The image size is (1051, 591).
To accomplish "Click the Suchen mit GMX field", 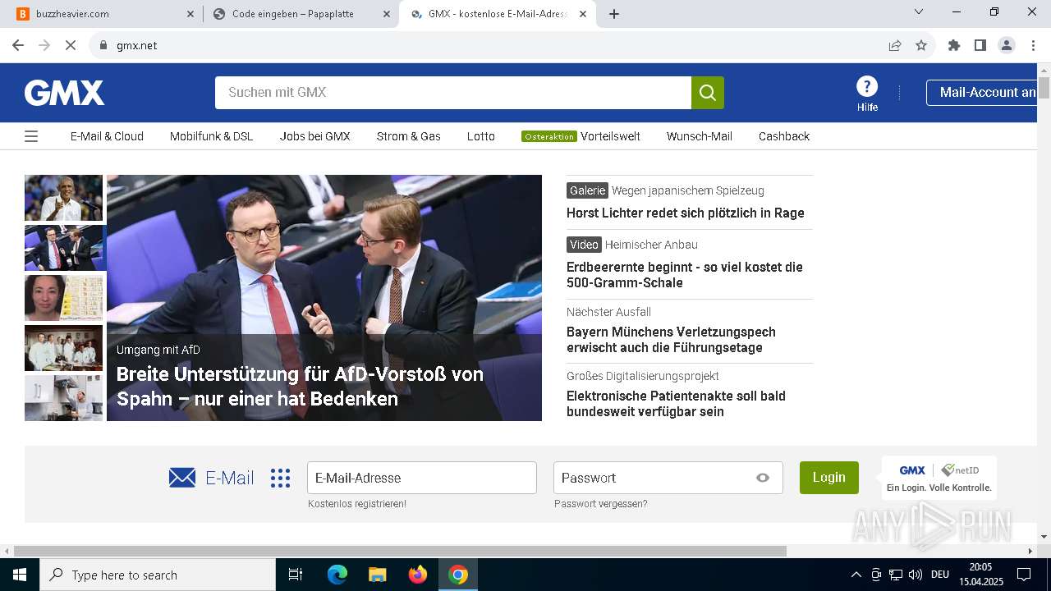I will tap(453, 93).
